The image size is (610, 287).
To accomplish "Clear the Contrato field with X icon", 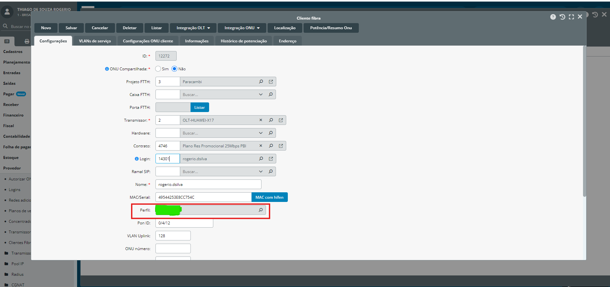I will pos(261,146).
